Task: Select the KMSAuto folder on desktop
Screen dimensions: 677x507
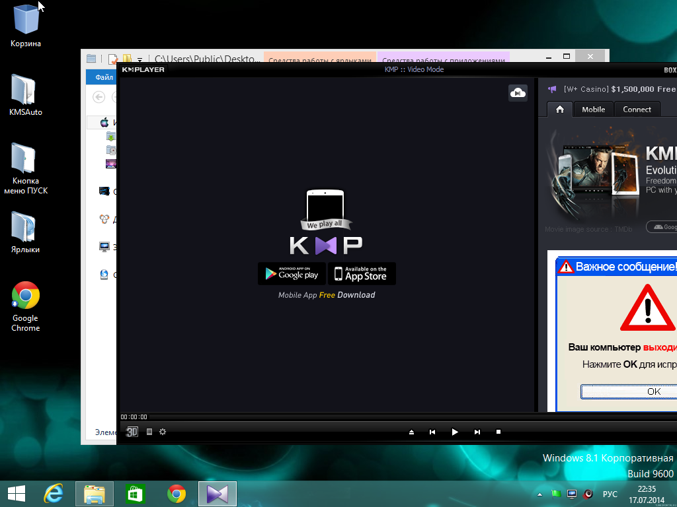Action: (x=26, y=95)
